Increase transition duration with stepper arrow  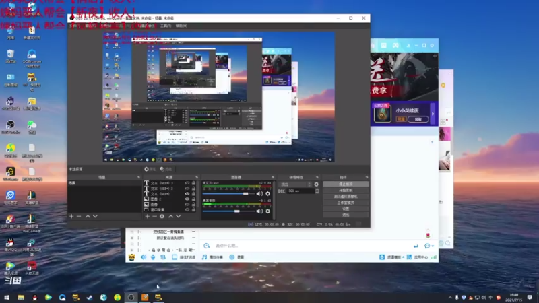pos(317,190)
